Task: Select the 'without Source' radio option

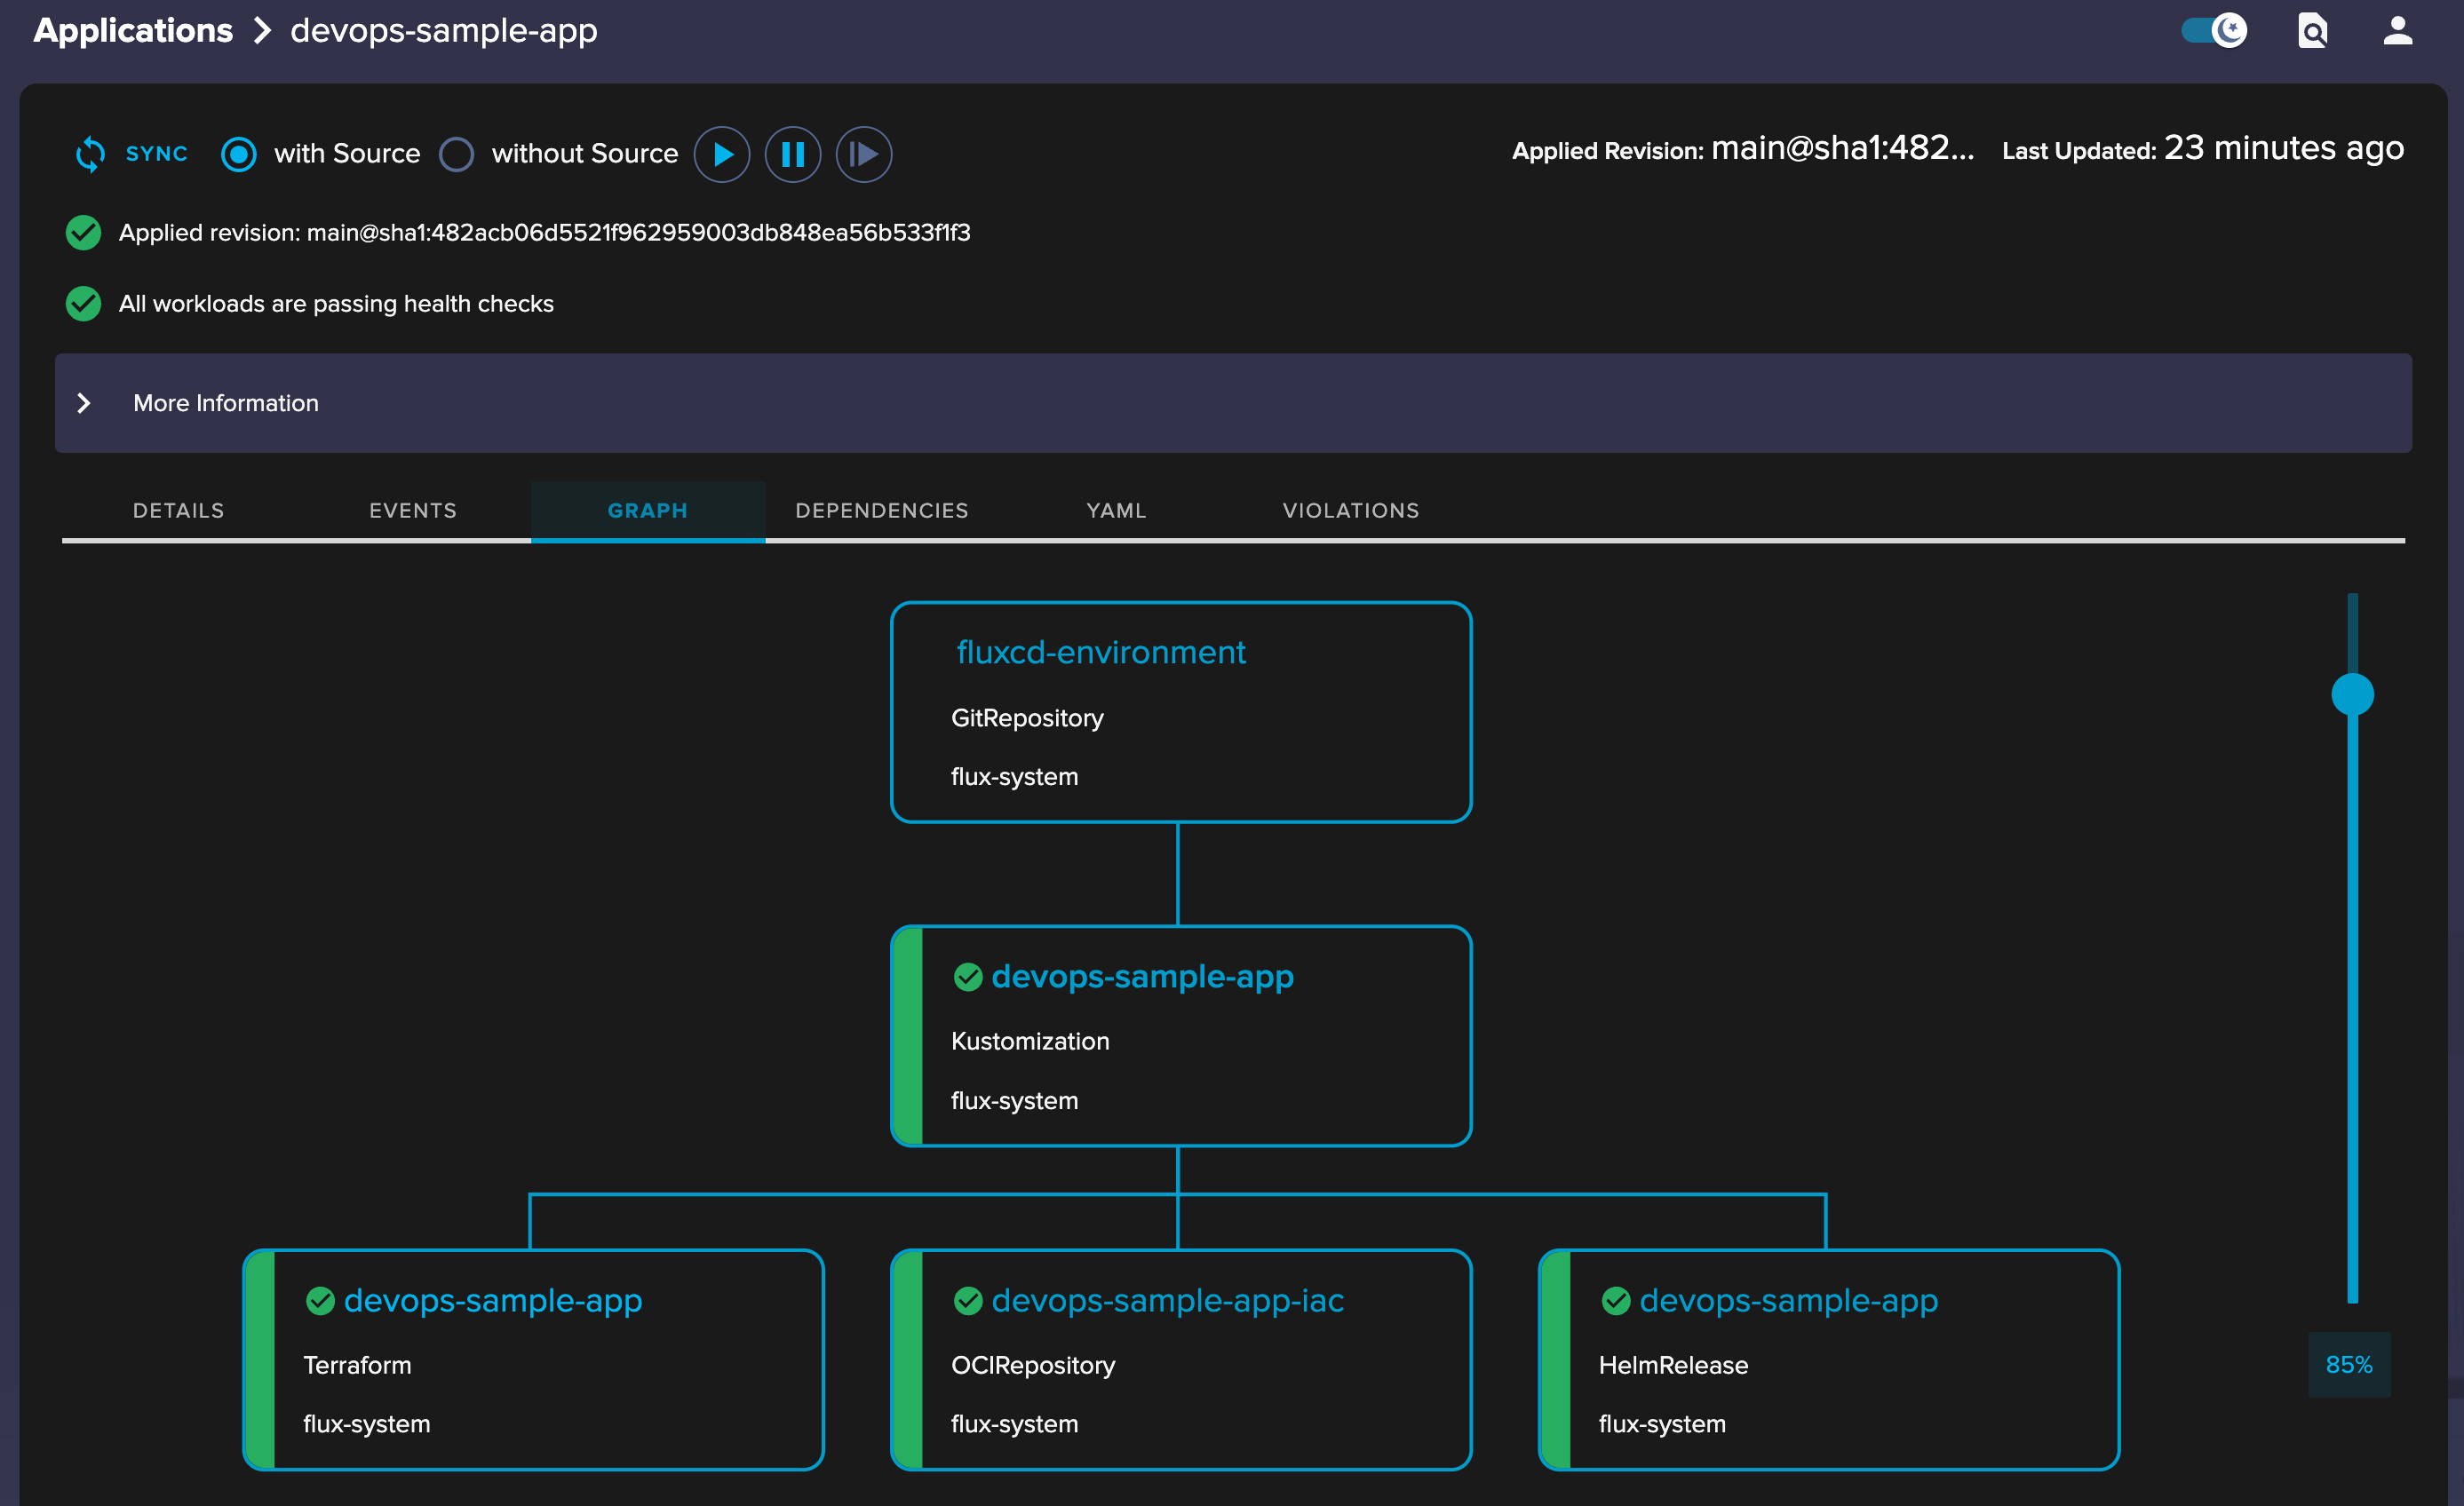Action: pyautogui.click(x=456, y=154)
